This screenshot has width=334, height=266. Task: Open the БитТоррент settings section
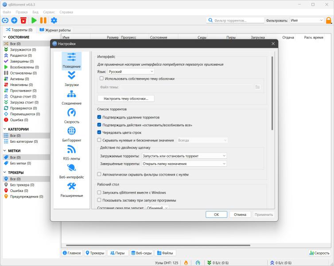pyautogui.click(x=72, y=134)
